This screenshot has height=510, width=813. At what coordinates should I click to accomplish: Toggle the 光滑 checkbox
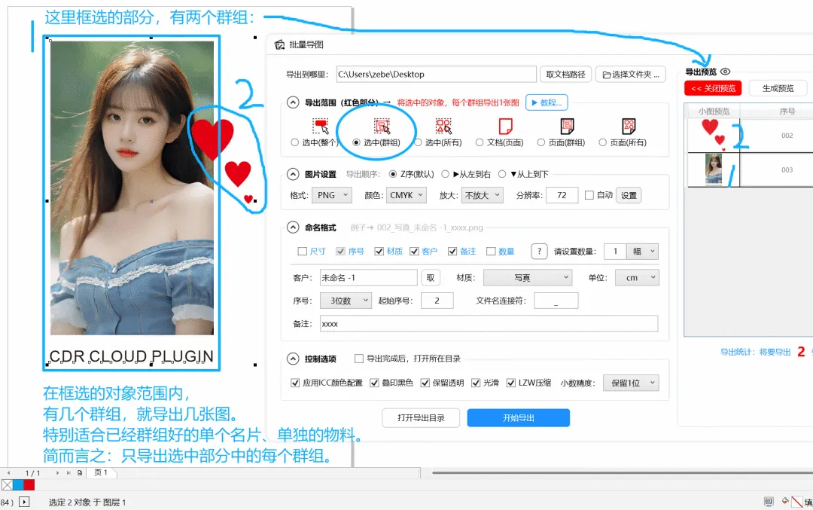coord(476,383)
